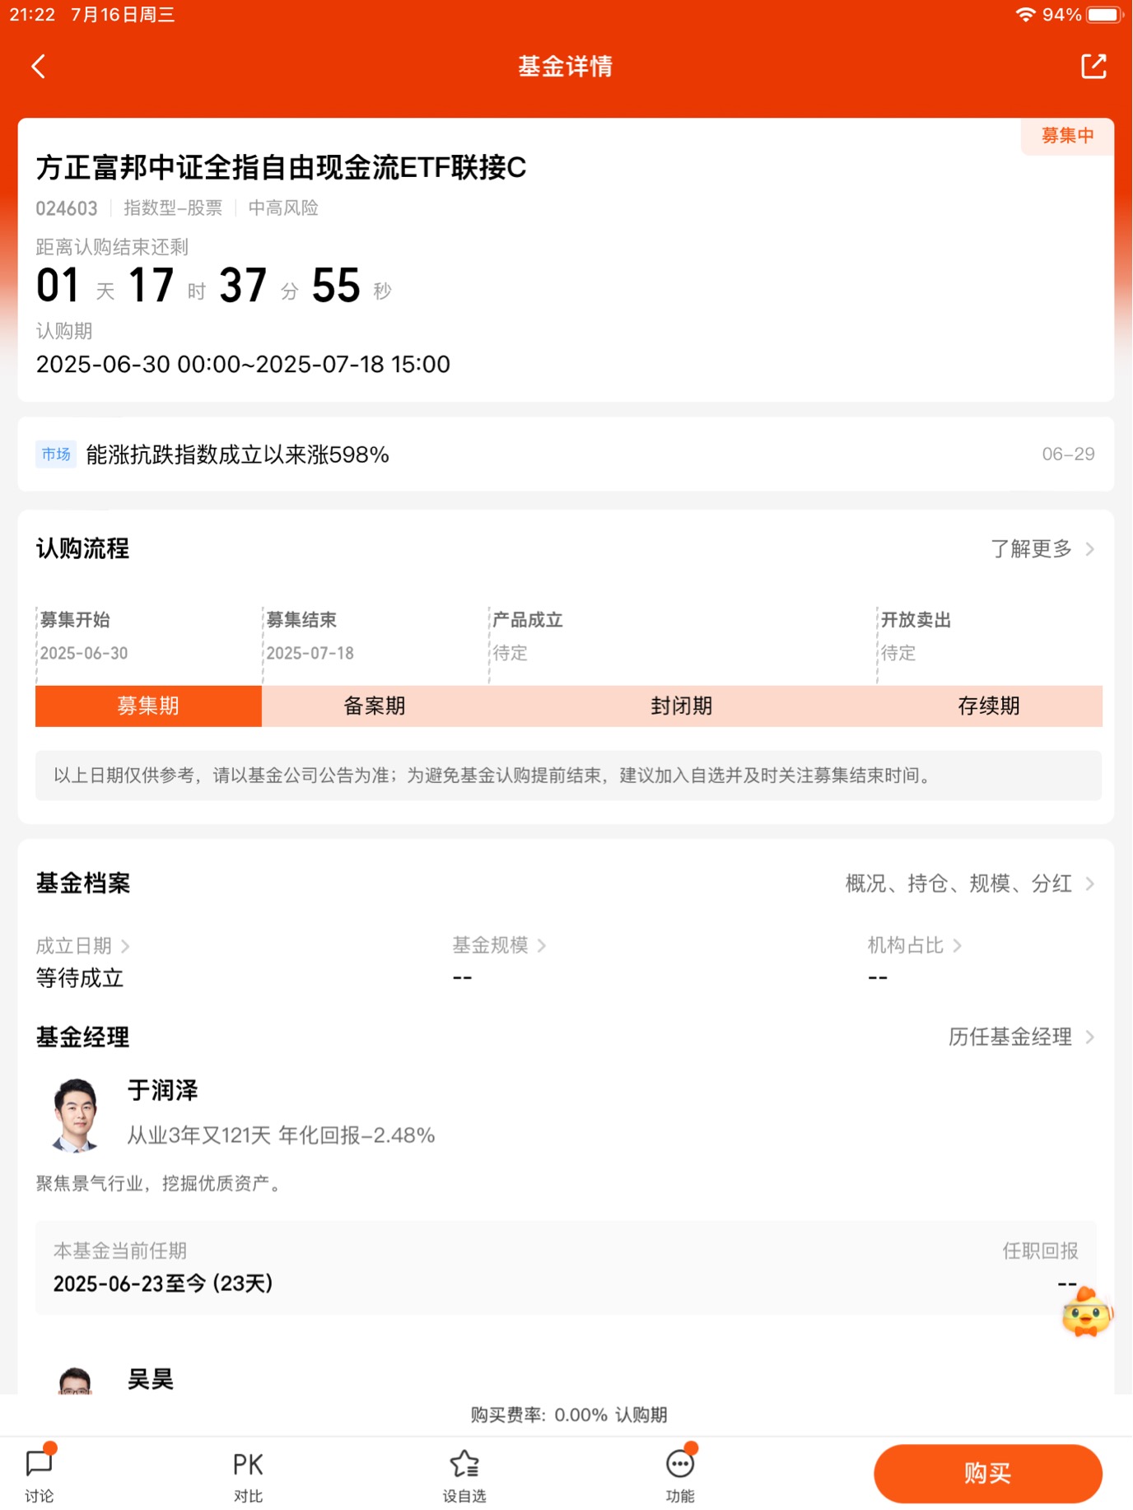Tap fund manager 吴昊 photo

pos(76,1380)
